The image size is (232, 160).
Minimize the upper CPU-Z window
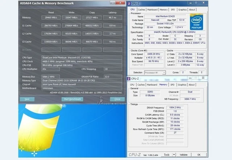(191, 3)
